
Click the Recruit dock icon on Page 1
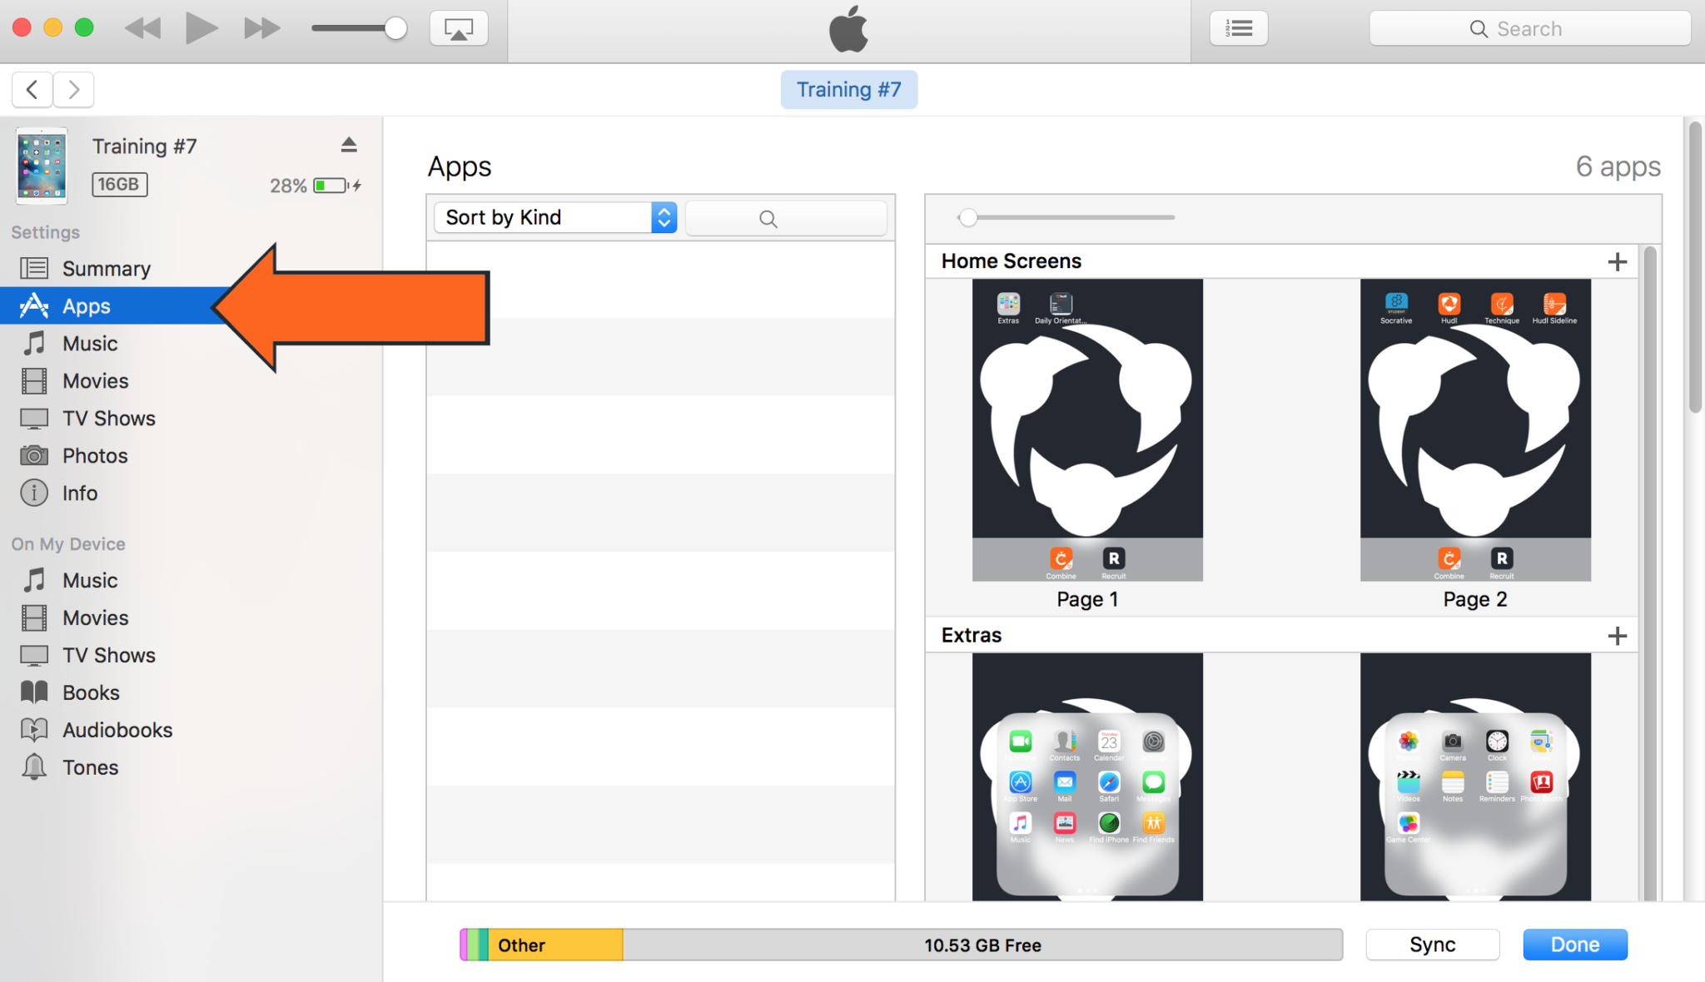1114,558
